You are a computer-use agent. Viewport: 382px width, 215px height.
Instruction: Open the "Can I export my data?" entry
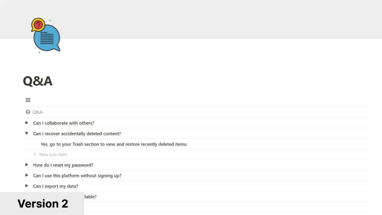[55, 186]
